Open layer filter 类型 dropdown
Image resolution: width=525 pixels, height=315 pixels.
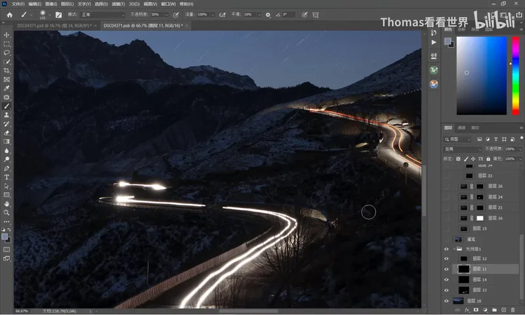(457, 139)
